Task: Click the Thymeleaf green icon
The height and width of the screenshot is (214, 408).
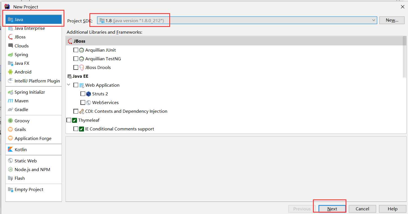Action: 75,120
